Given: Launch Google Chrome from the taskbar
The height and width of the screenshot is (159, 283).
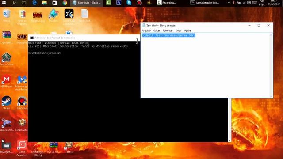Looking at the screenshot, I should (65, 3).
